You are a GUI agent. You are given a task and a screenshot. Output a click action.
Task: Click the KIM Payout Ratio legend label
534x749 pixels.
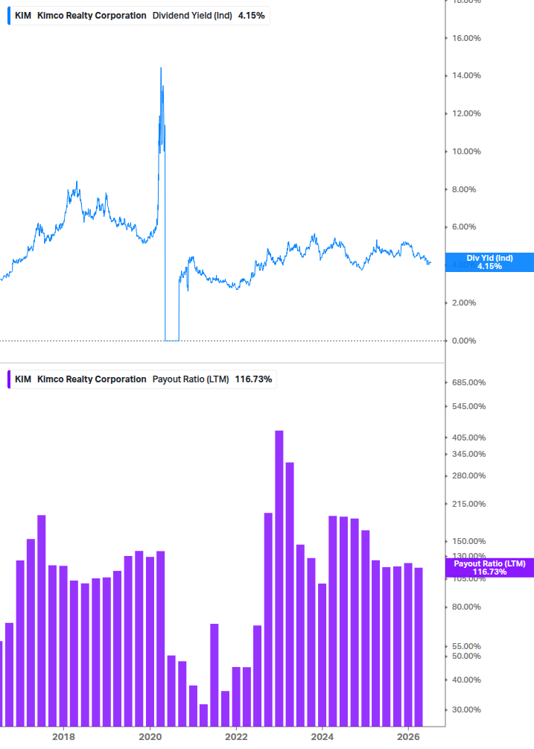tap(143, 379)
